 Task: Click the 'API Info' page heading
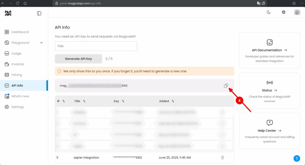(62, 27)
